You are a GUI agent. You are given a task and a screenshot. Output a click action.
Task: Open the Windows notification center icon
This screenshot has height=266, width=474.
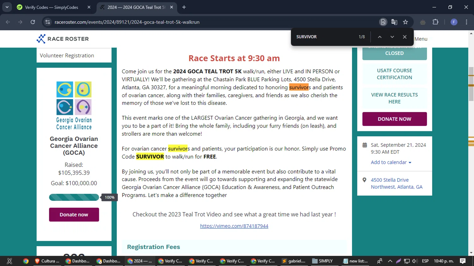coord(463,261)
